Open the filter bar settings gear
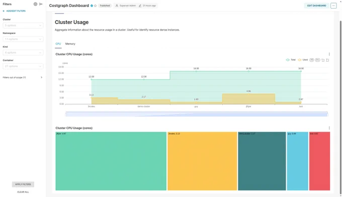The width and height of the screenshot is (342, 197). coord(35,4)
